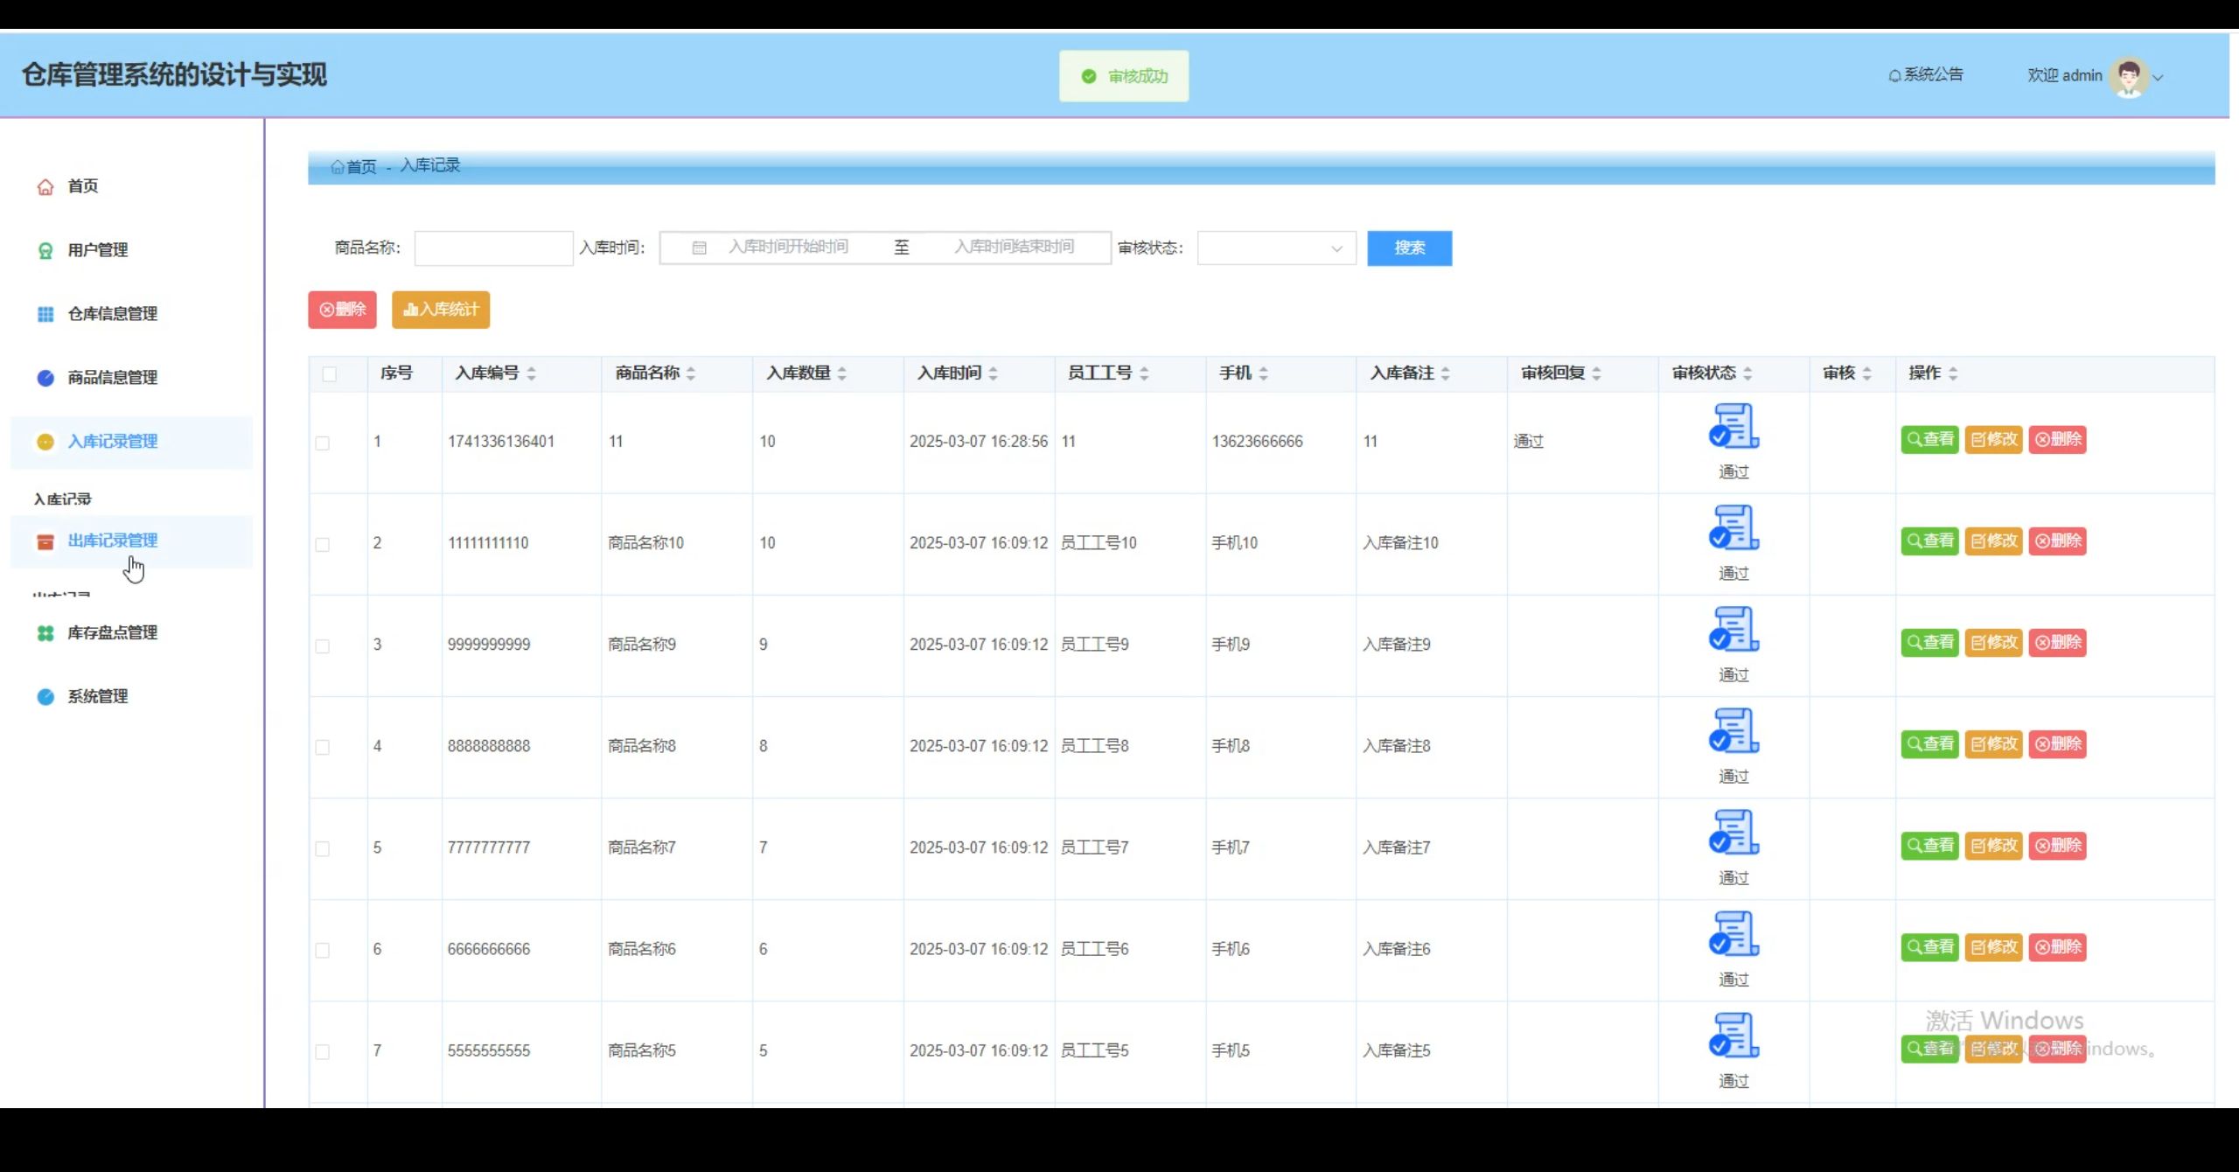Go to 出库记录管理 menu item

pyautogui.click(x=113, y=540)
